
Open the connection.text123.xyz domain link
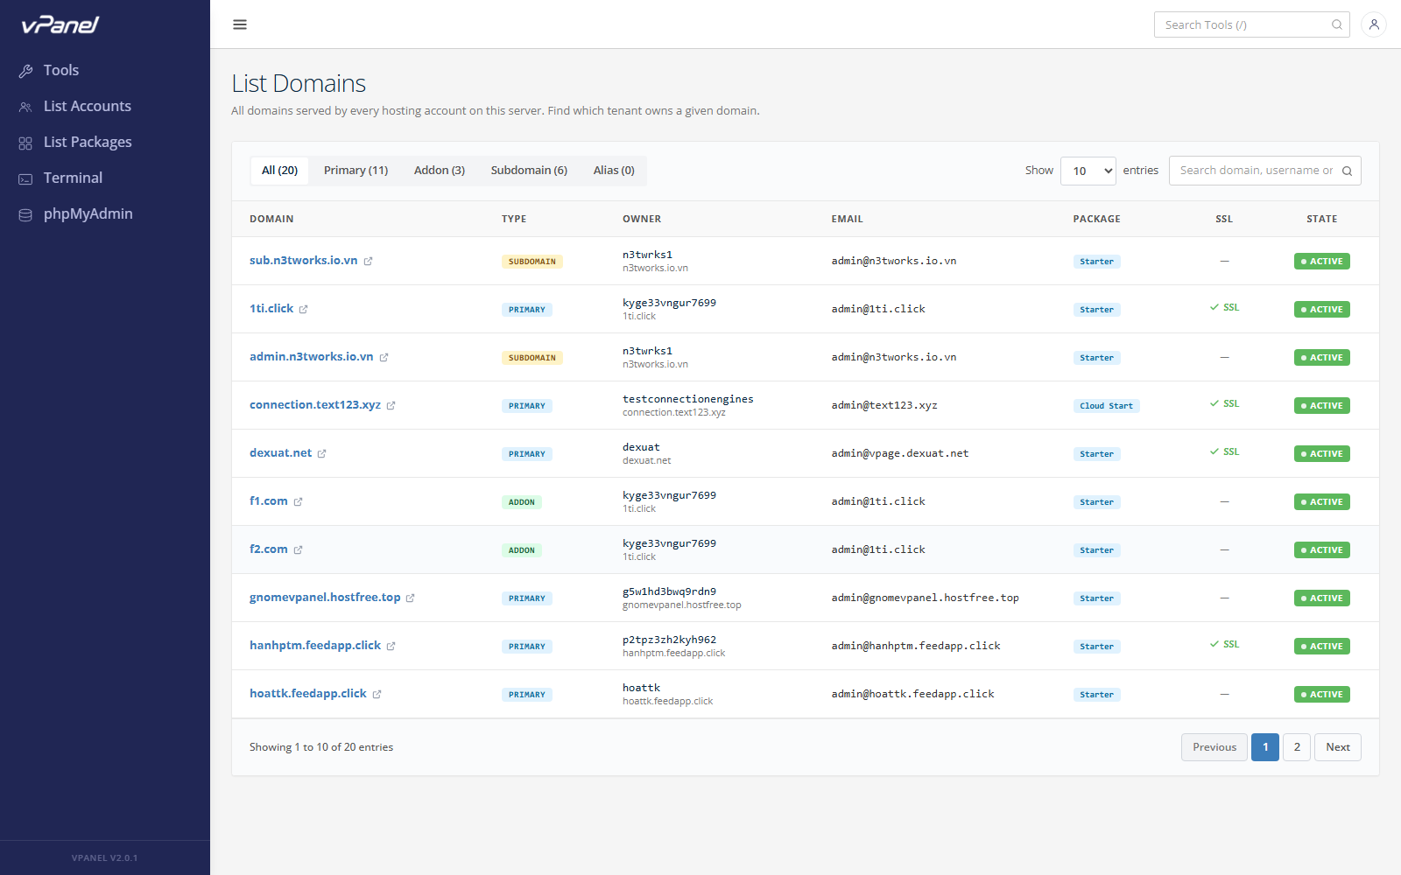(315, 404)
